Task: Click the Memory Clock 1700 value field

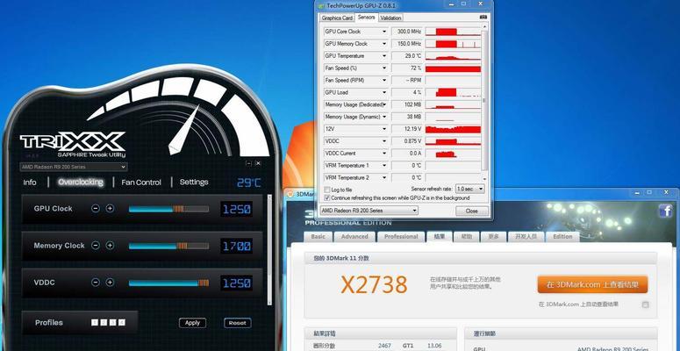Action: click(x=236, y=247)
